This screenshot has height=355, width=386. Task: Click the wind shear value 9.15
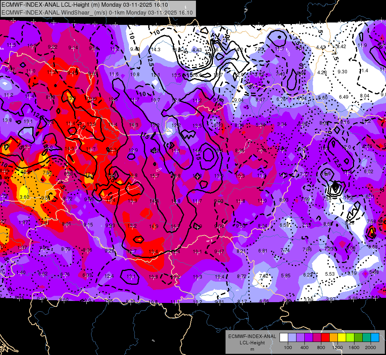[x=88, y=225]
